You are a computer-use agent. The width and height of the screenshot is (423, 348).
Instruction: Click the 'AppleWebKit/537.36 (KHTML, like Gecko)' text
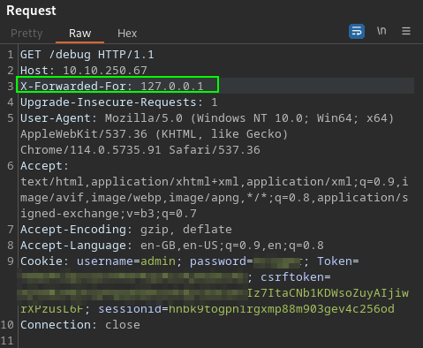coord(154,134)
